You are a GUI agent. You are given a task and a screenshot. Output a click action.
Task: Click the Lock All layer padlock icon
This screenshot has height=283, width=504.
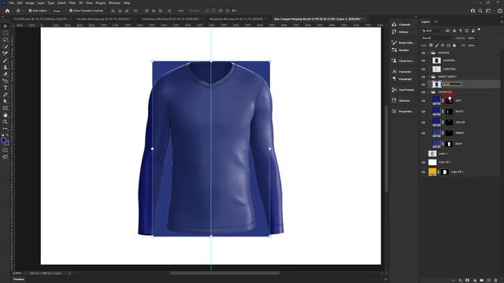(x=454, y=46)
